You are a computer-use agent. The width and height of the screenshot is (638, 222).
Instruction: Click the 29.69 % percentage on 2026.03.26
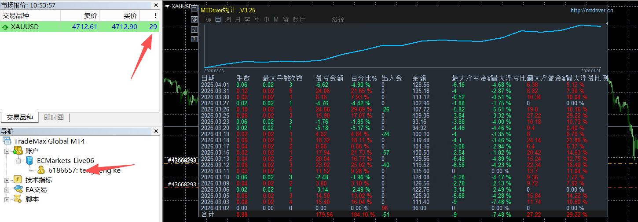click(x=361, y=110)
